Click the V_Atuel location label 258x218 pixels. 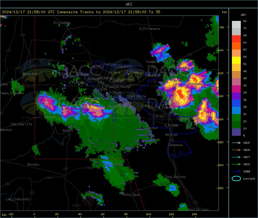147,106
